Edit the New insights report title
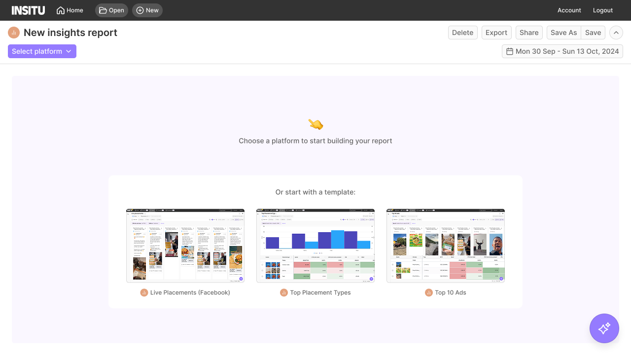This screenshot has height=355, width=631. 70,33
